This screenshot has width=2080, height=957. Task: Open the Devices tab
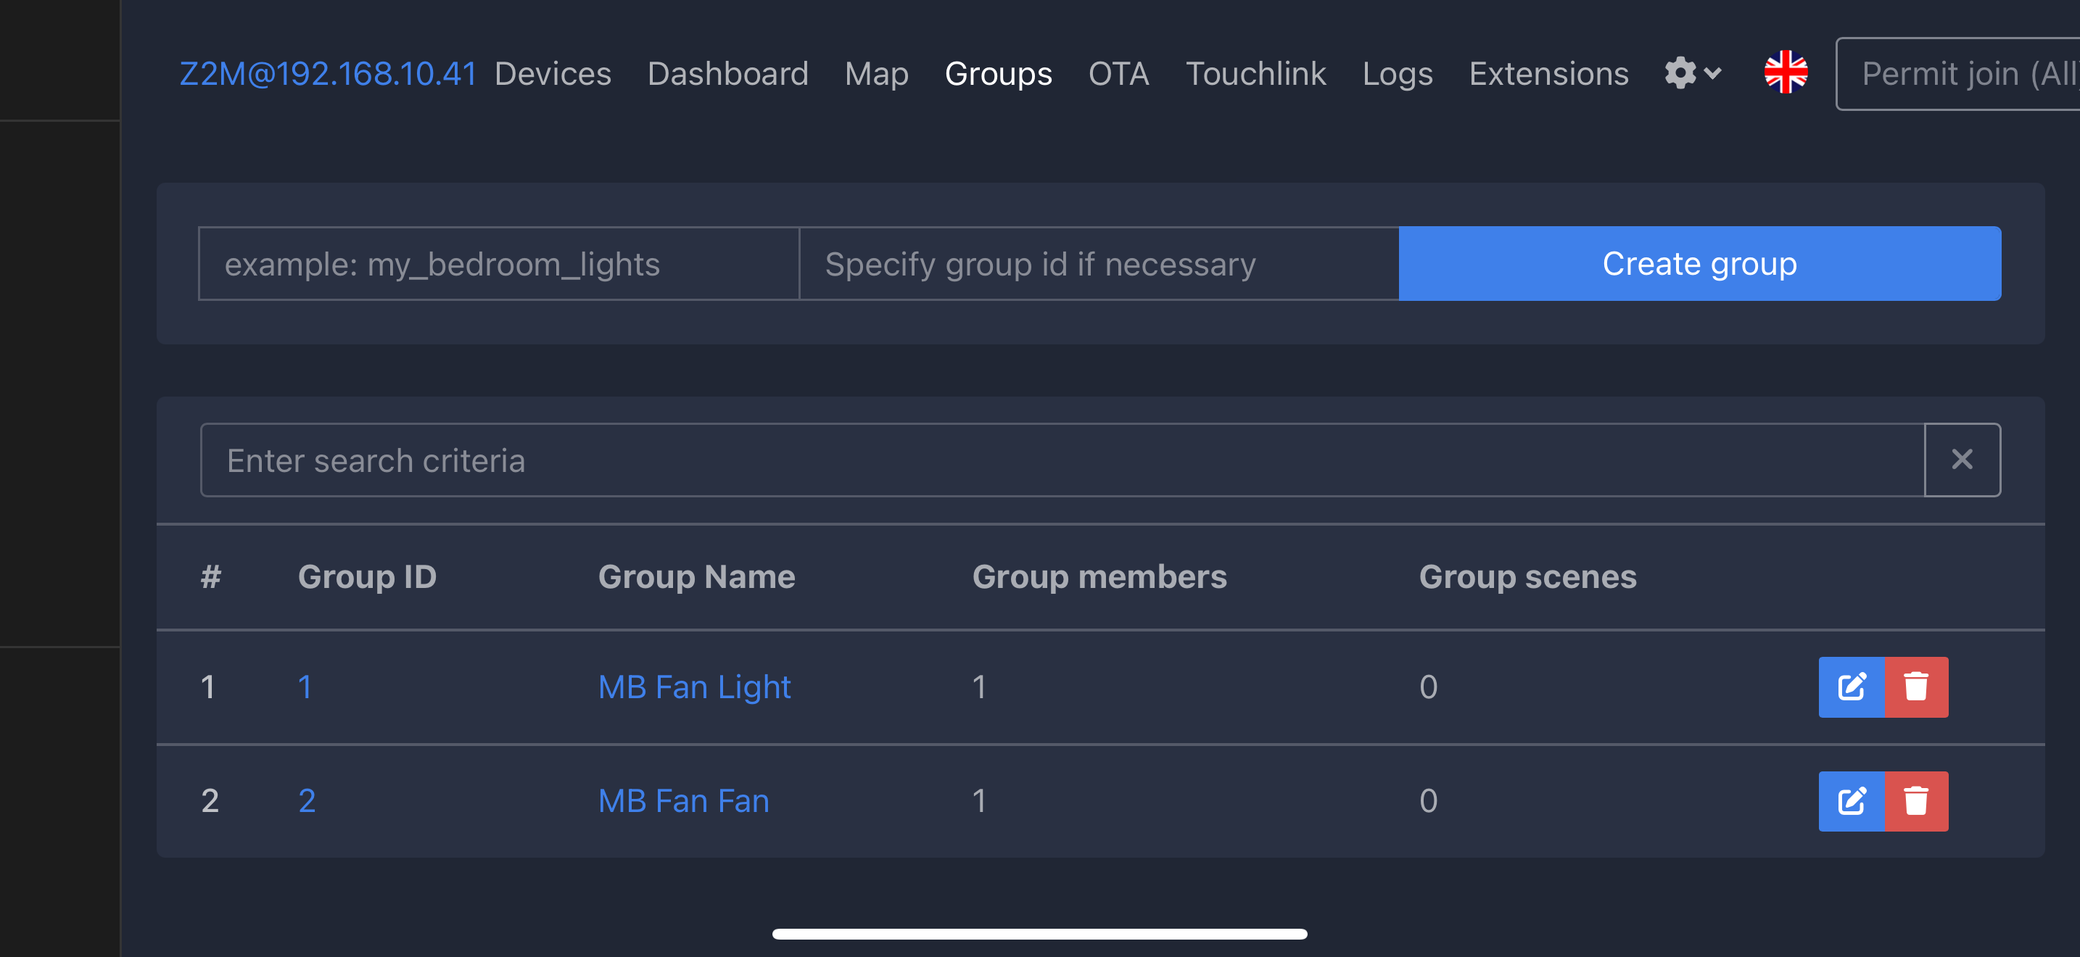click(553, 73)
